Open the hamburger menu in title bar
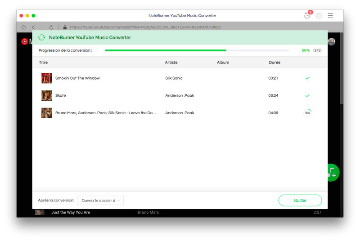 [330, 16]
